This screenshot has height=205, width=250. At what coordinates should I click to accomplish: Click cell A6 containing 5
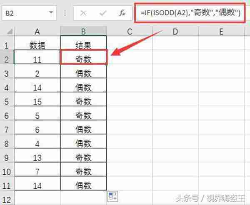[37, 113]
